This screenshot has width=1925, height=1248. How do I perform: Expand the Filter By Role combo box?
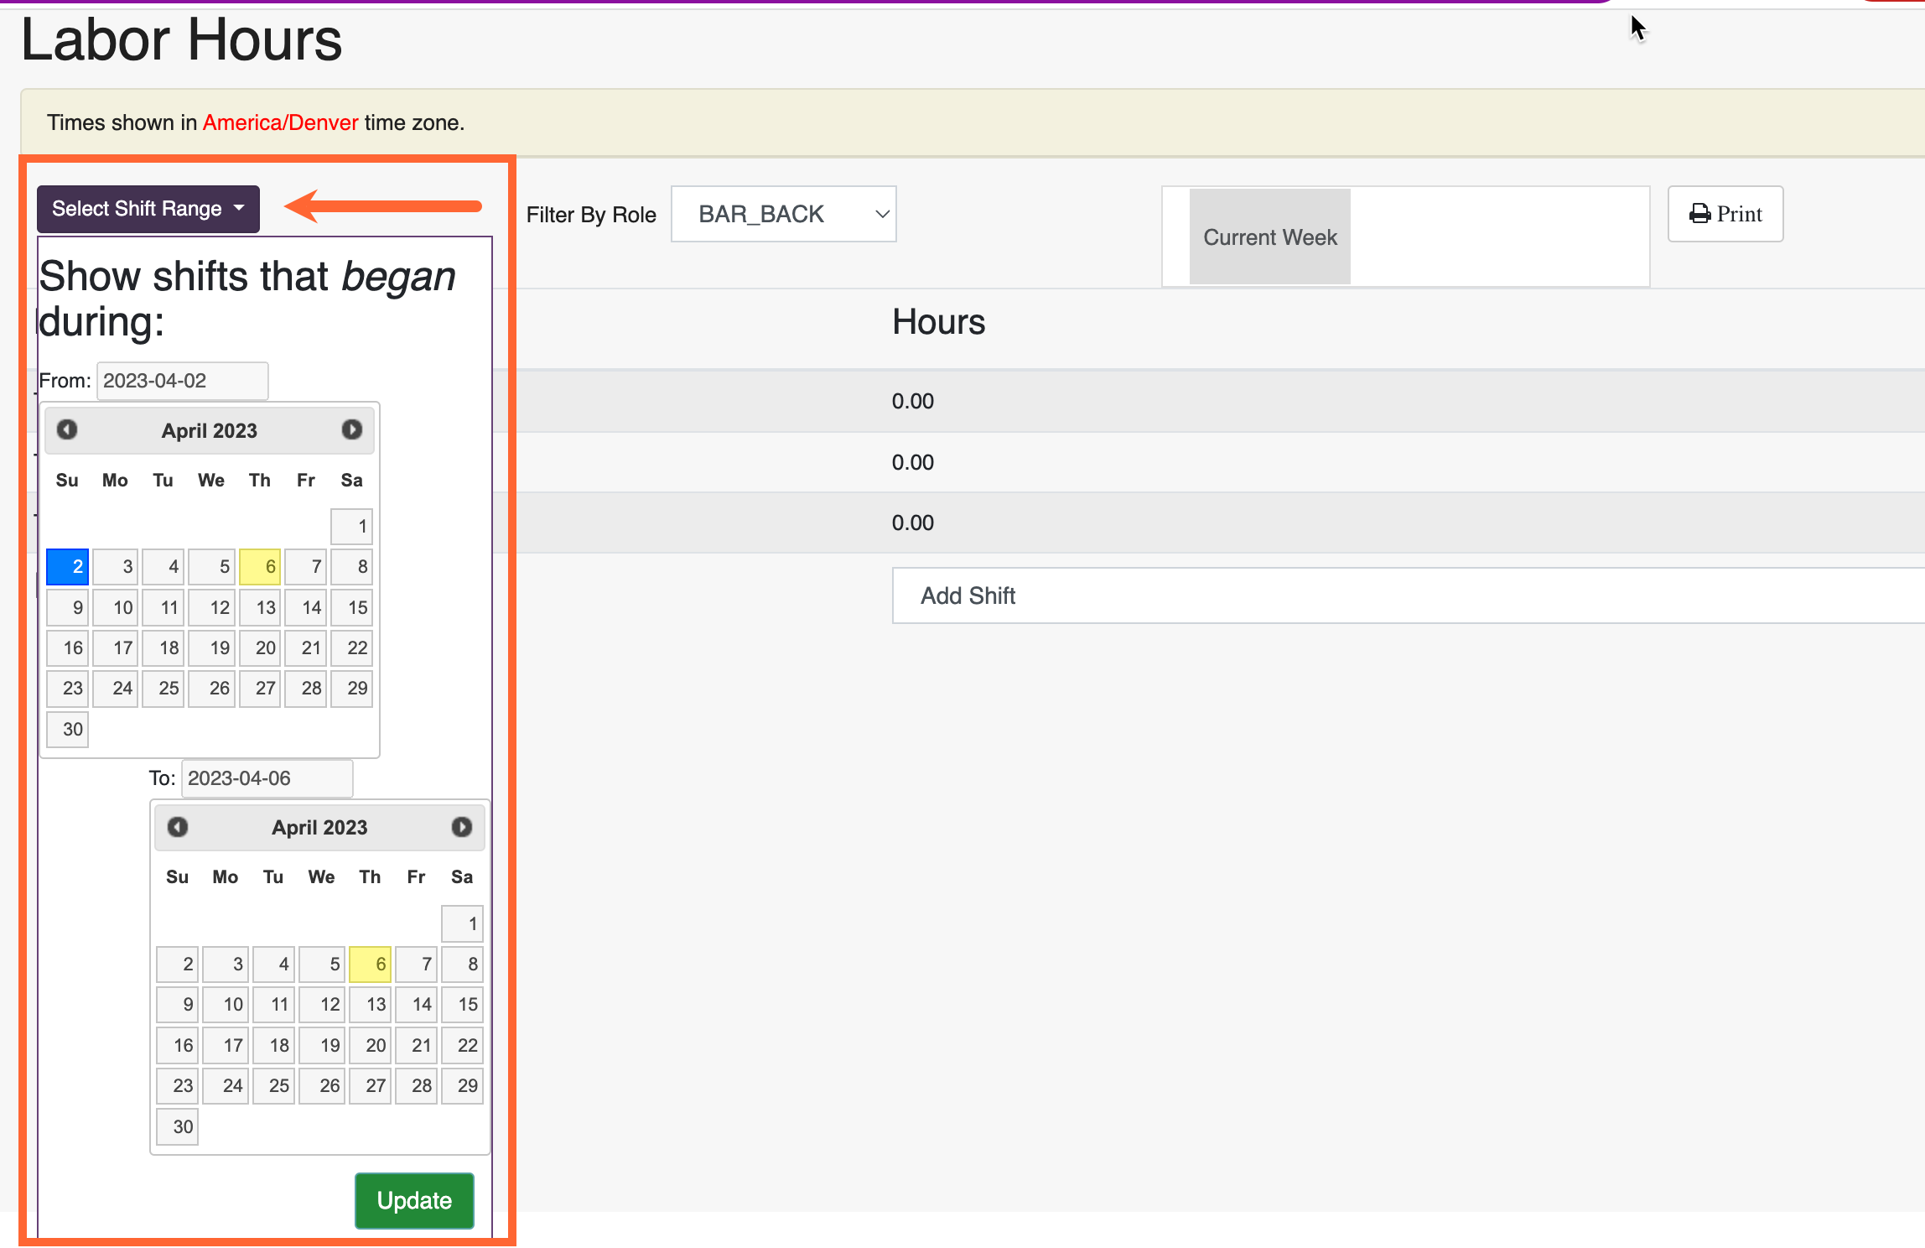click(x=784, y=215)
